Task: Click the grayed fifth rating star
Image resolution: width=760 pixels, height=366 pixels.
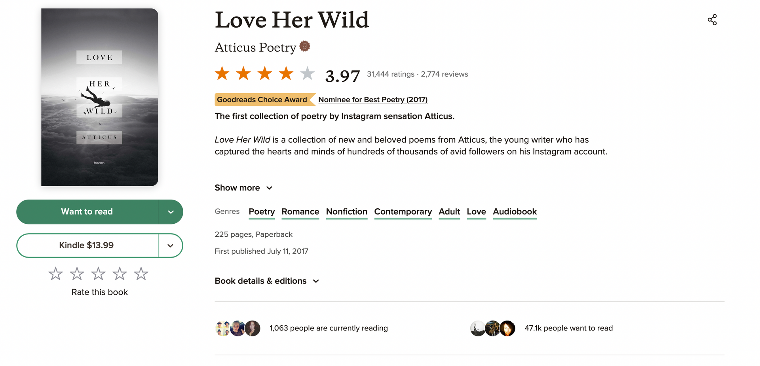Action: point(307,73)
